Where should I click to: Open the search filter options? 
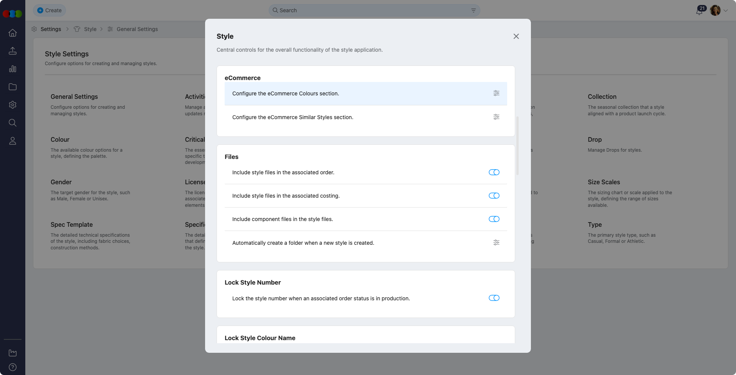coord(473,10)
